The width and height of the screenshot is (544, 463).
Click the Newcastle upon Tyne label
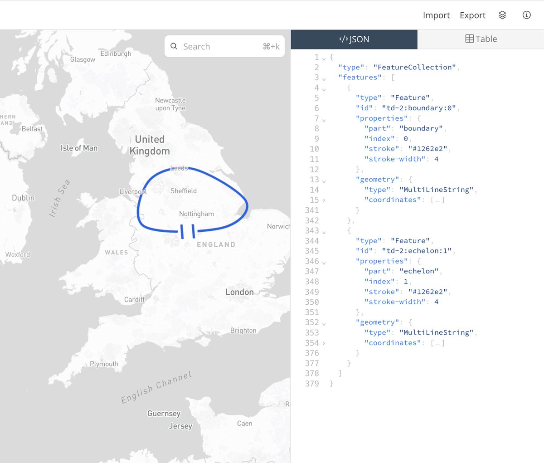170,104
